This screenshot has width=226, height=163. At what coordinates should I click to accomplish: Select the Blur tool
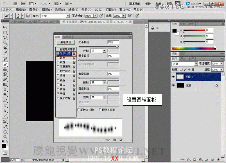(x=5, y=90)
